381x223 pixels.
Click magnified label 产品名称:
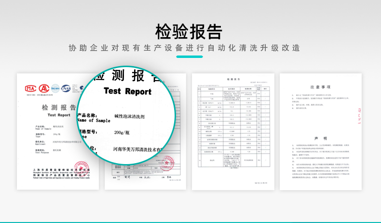88,115
